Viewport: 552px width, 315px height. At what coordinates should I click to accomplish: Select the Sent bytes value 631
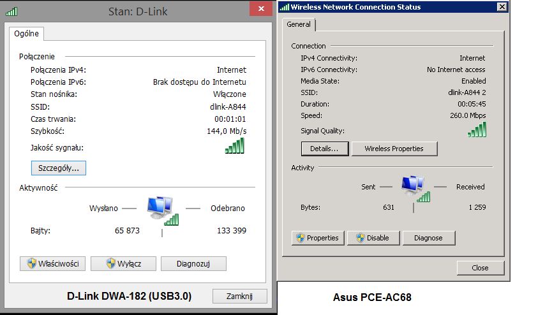(389, 207)
